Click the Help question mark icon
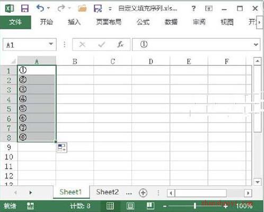Screen dimensions: 264x212 [193, 9]
